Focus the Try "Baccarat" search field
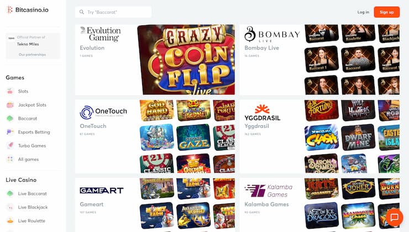Image resolution: width=409 pixels, height=232 pixels. tap(113, 12)
